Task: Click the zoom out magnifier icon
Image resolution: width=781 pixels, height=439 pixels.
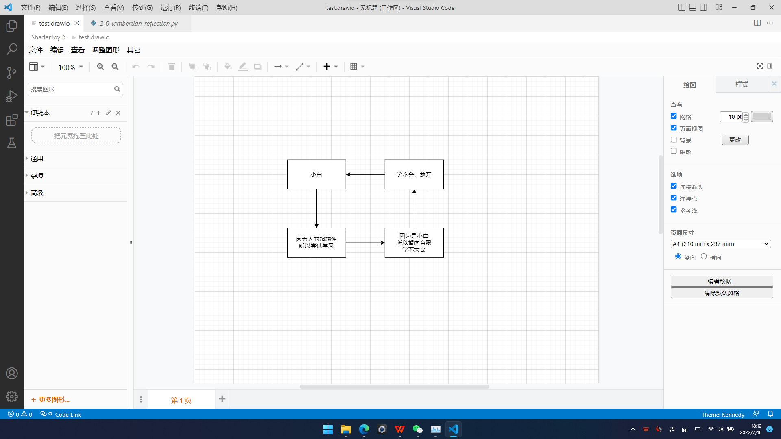Action: (115, 67)
